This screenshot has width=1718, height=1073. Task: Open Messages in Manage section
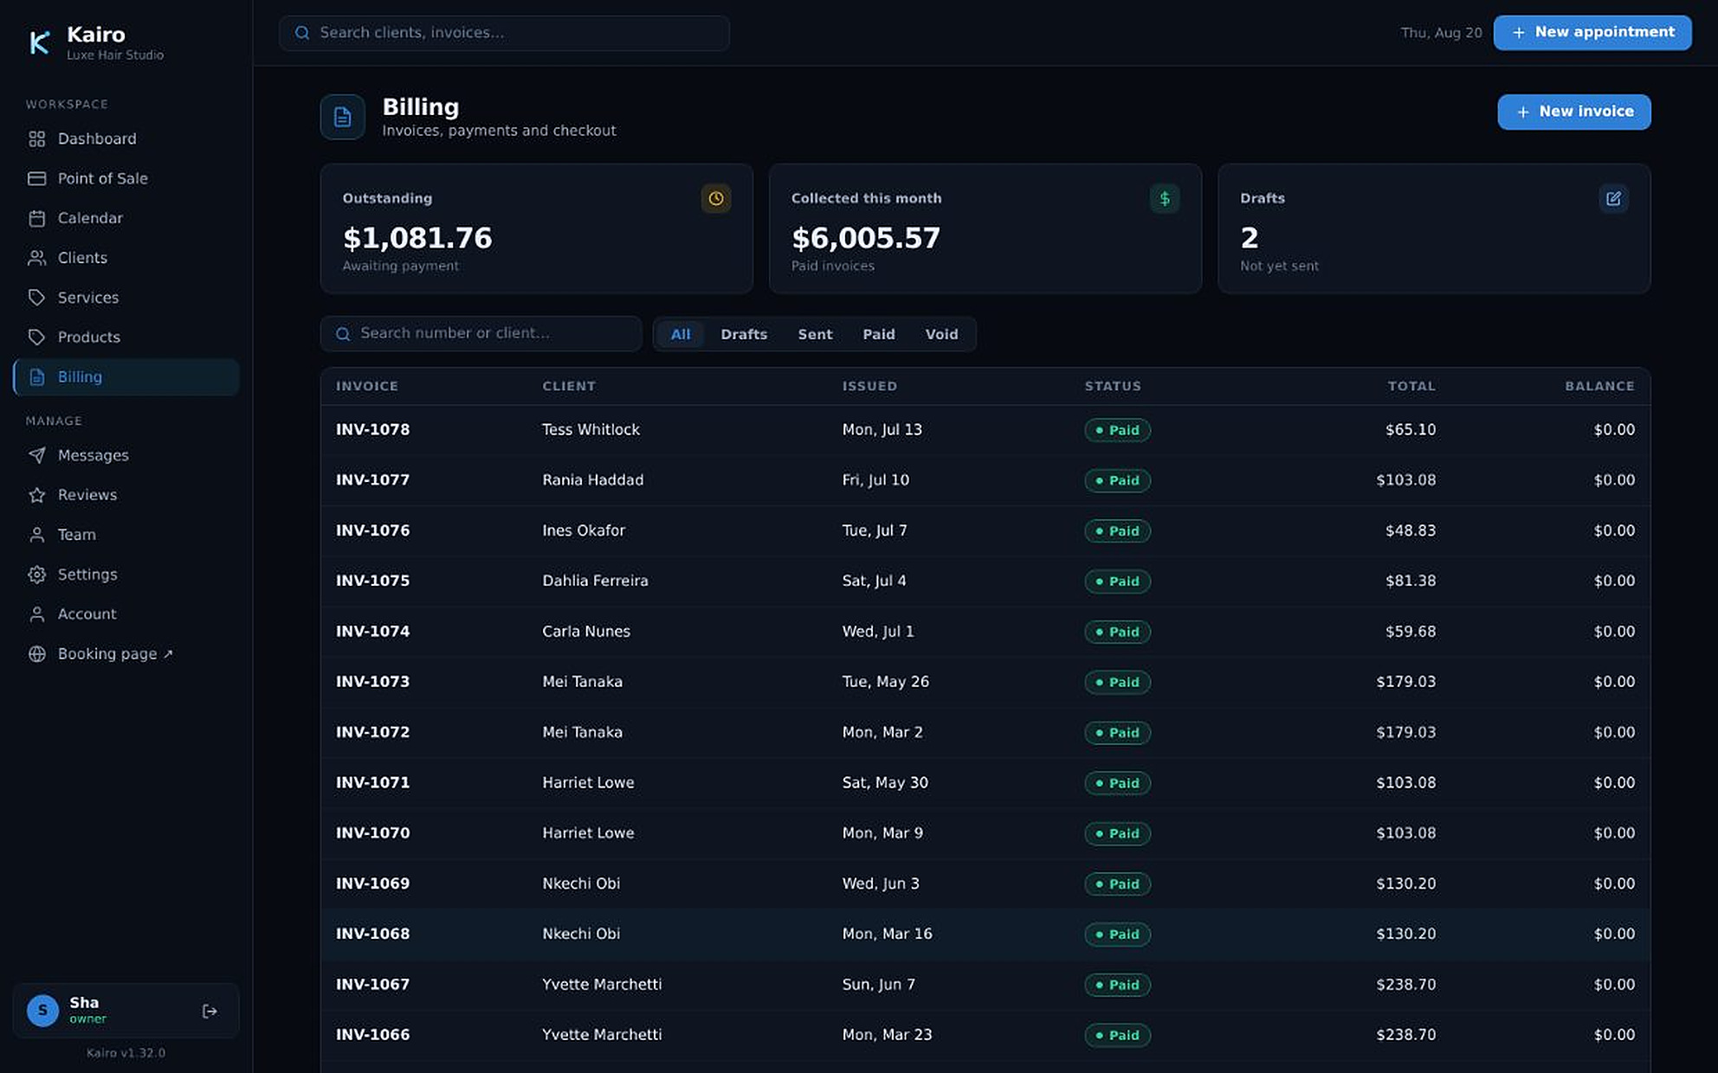point(126,455)
